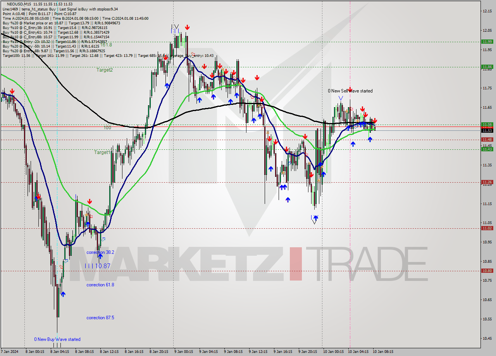Click the red 10.80 price tag
This screenshot has height=356, width=496.
[487, 271]
